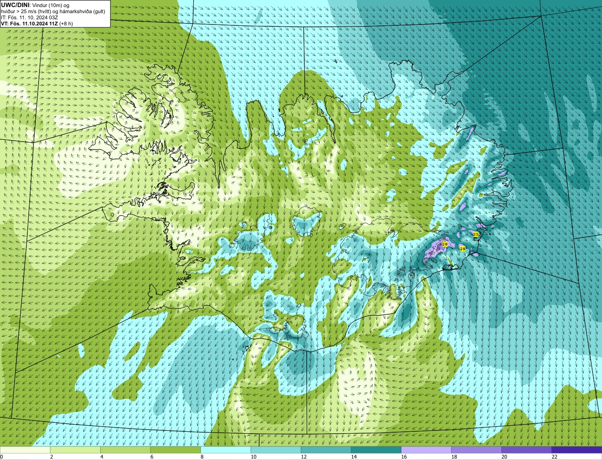Click the yellow "25" max gust marker
Viewport: 602px width, 460px height.
point(476,234)
